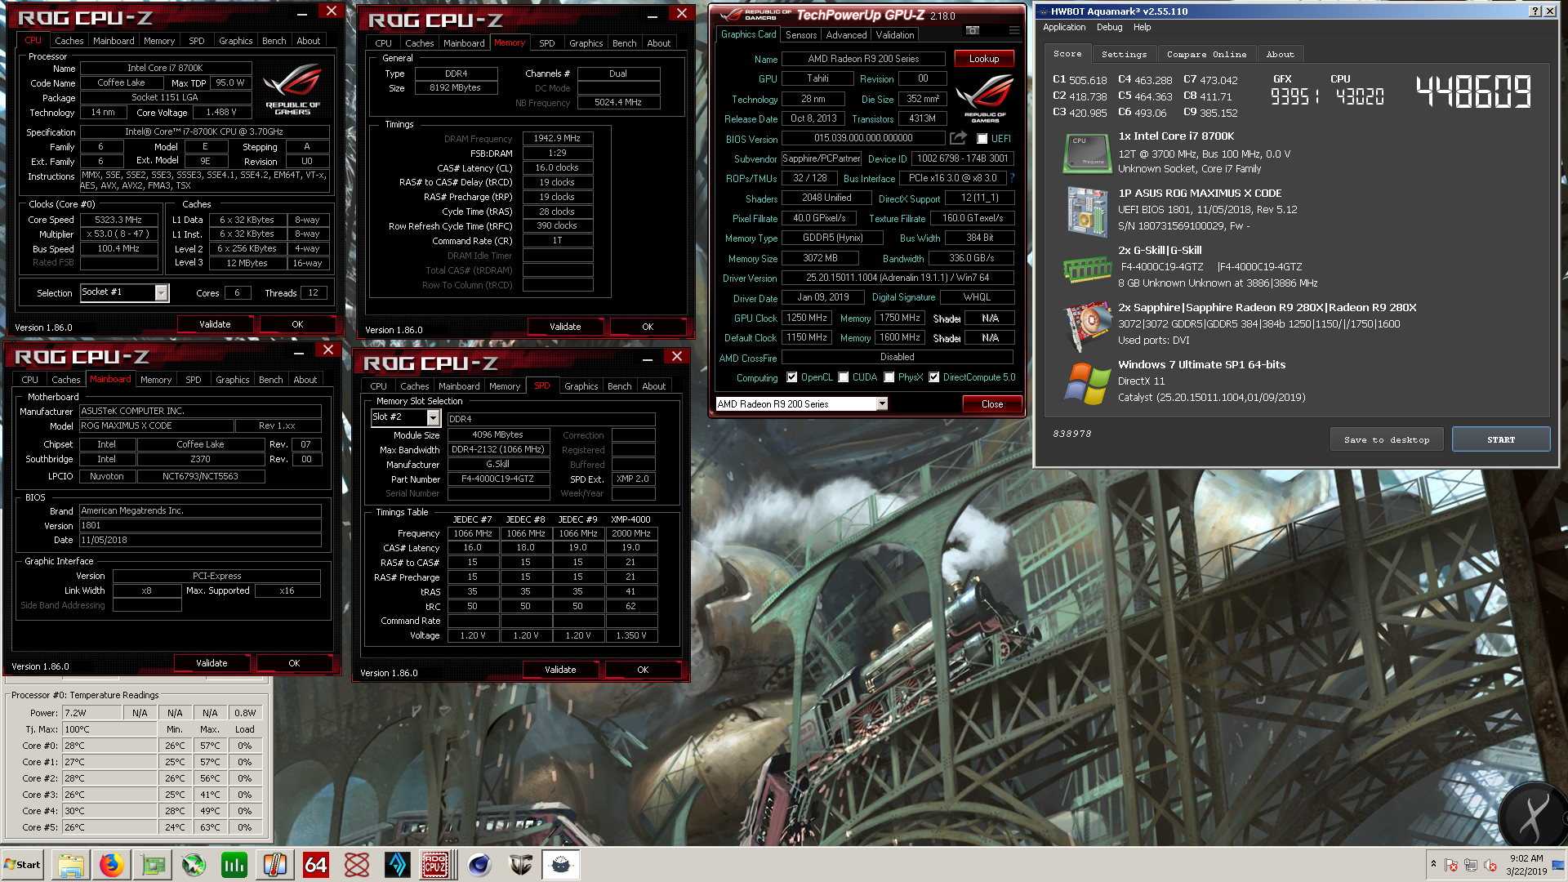Screen dimensions: 1568x882
Task: Click the green circuit board taskbar icon
Action: click(153, 864)
